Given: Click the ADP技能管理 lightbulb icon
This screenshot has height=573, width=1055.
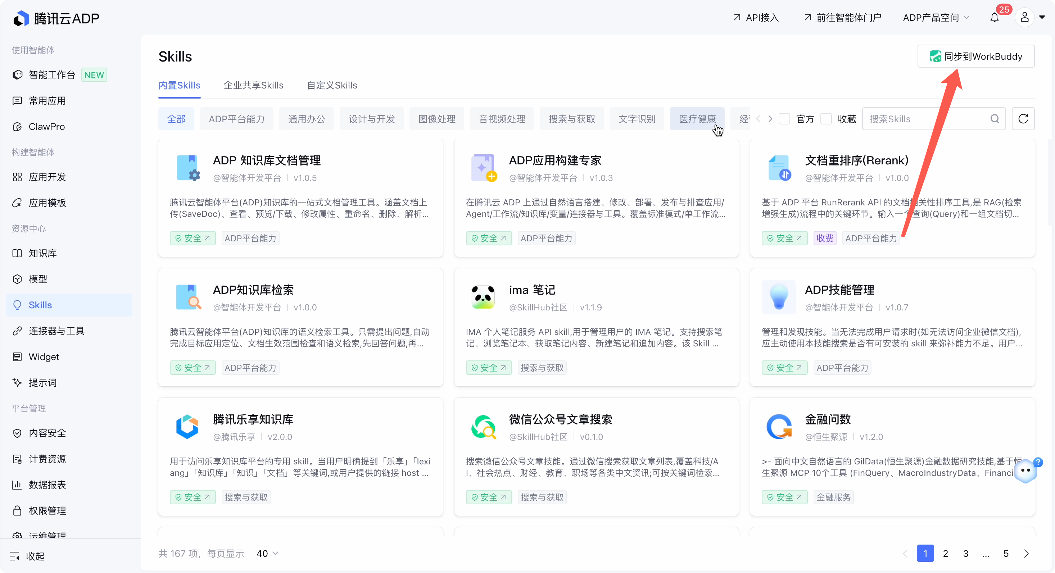Looking at the screenshot, I should [x=779, y=297].
